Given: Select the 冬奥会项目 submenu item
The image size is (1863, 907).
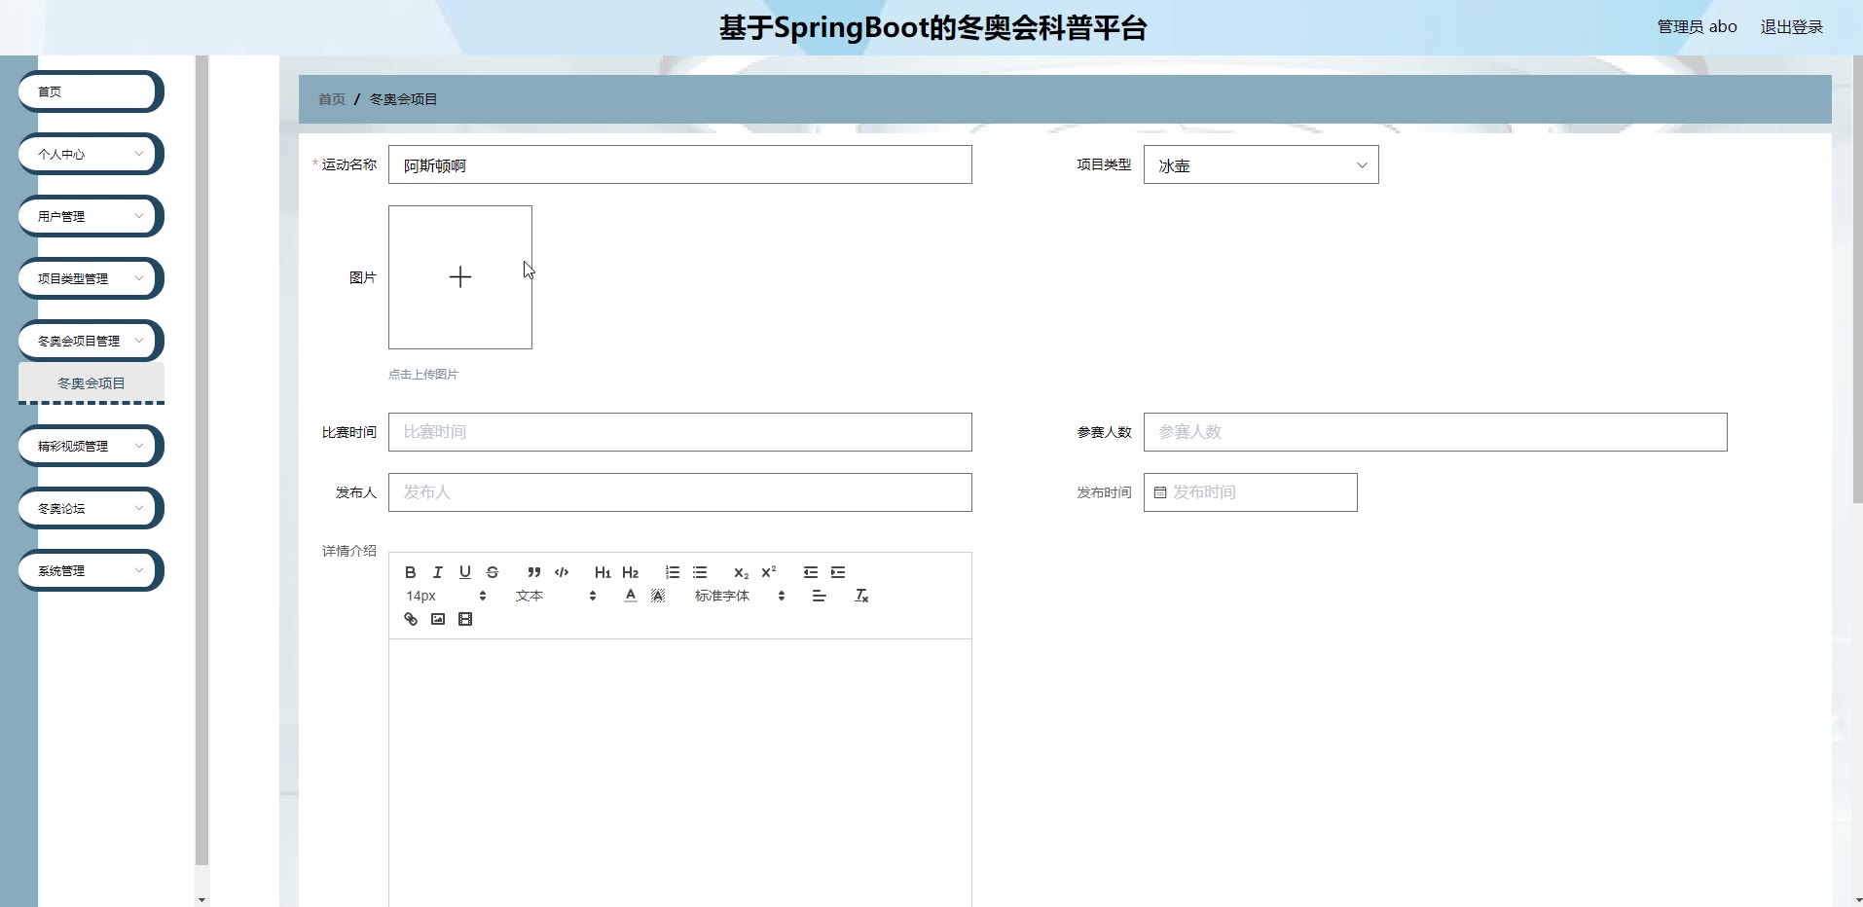Looking at the screenshot, I should (91, 383).
